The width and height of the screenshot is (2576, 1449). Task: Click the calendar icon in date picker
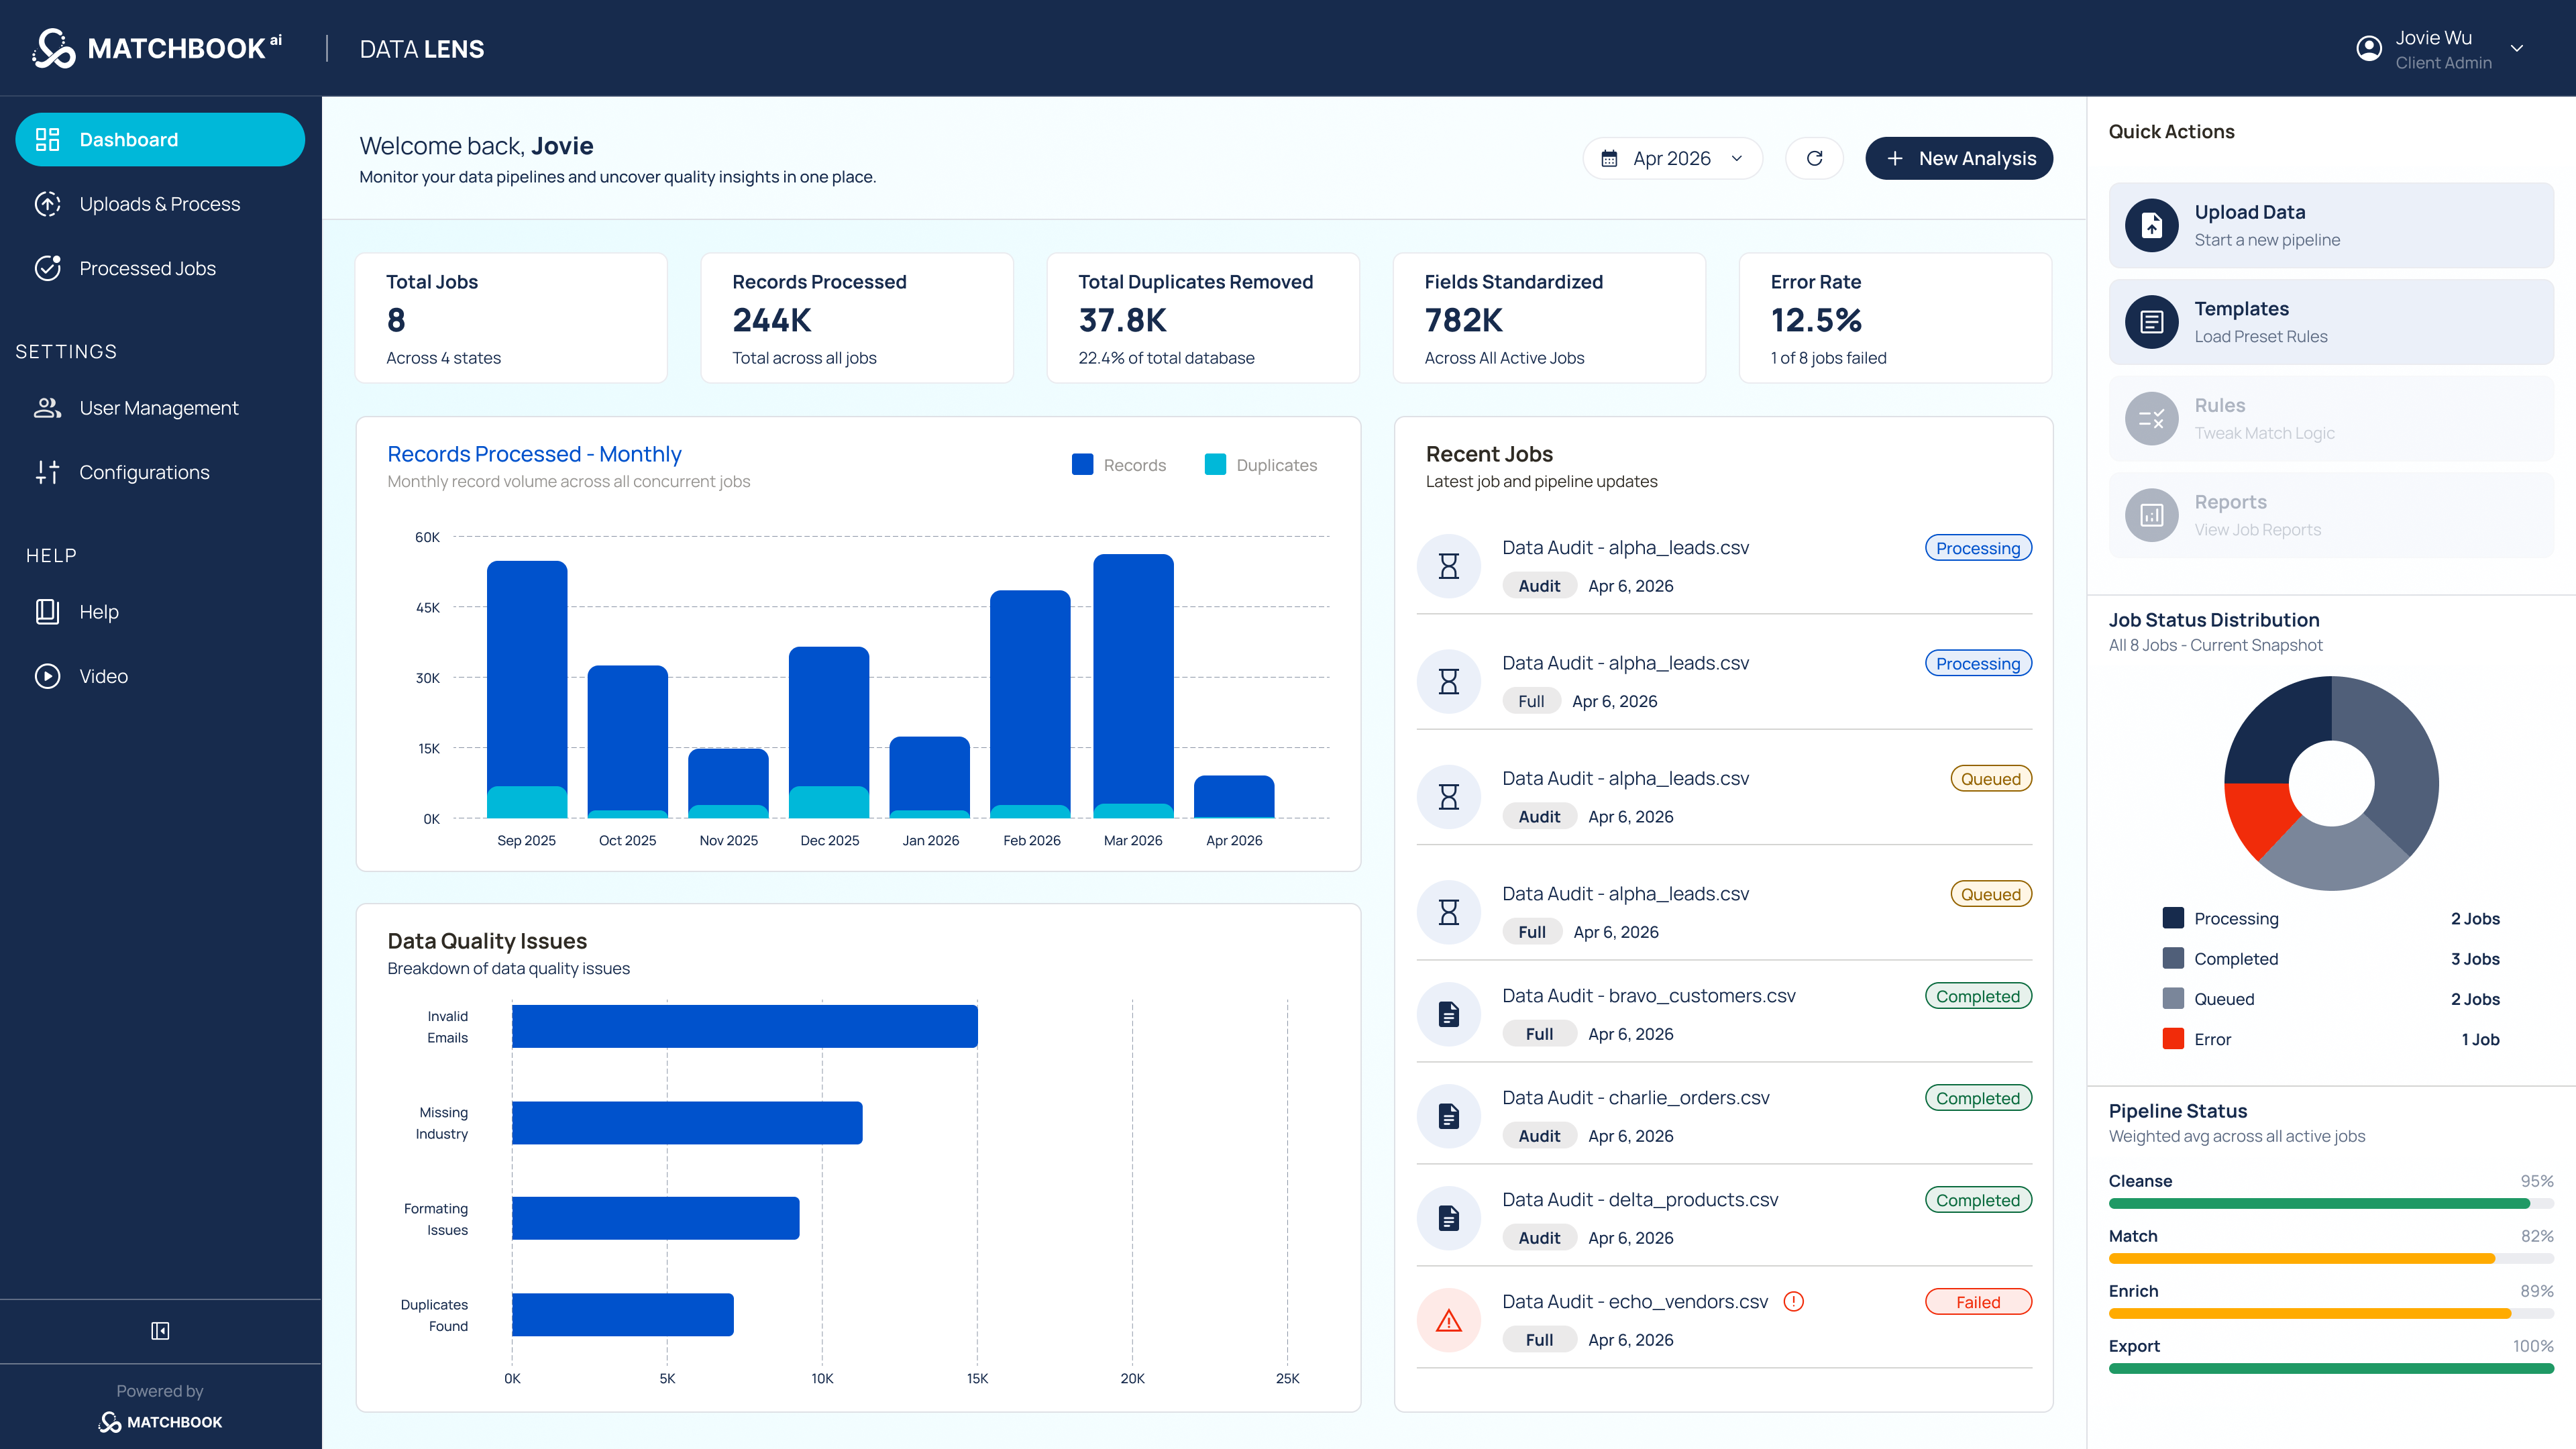(1609, 158)
